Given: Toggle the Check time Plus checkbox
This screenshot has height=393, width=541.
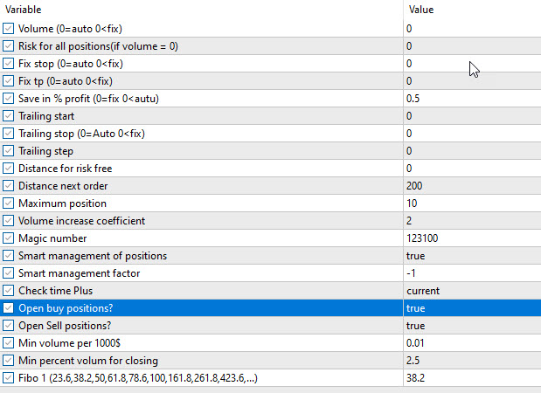Looking at the screenshot, I should pos(9,291).
